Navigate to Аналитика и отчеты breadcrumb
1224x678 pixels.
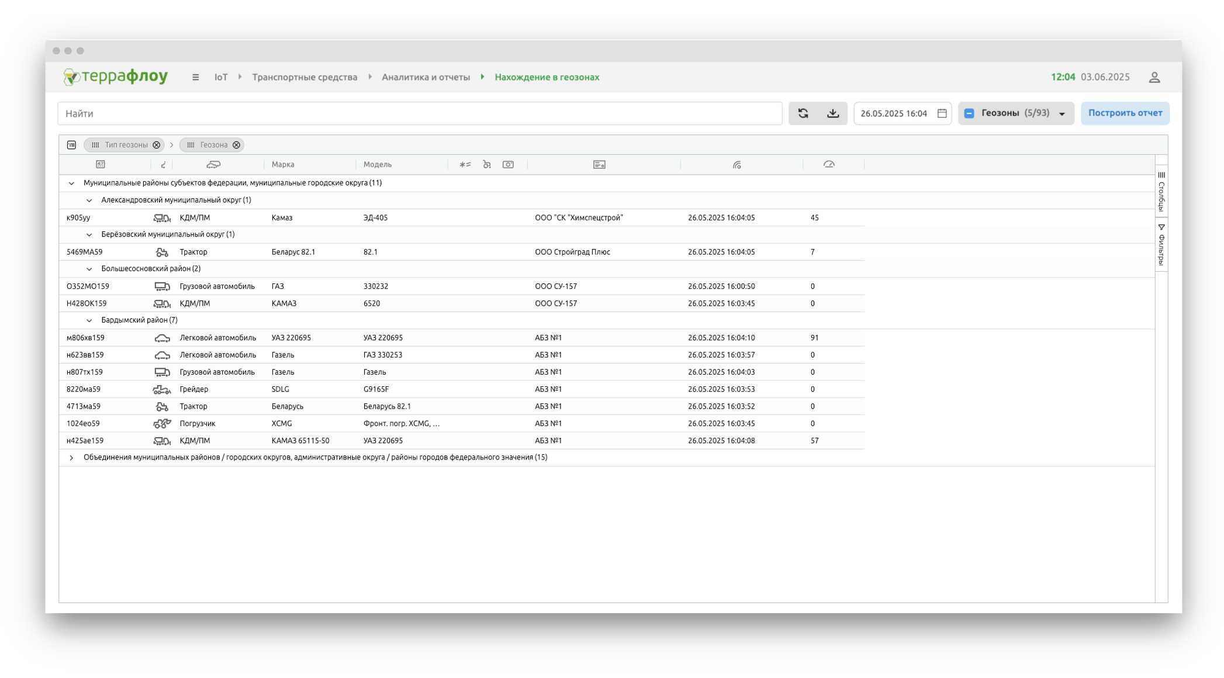click(x=426, y=77)
